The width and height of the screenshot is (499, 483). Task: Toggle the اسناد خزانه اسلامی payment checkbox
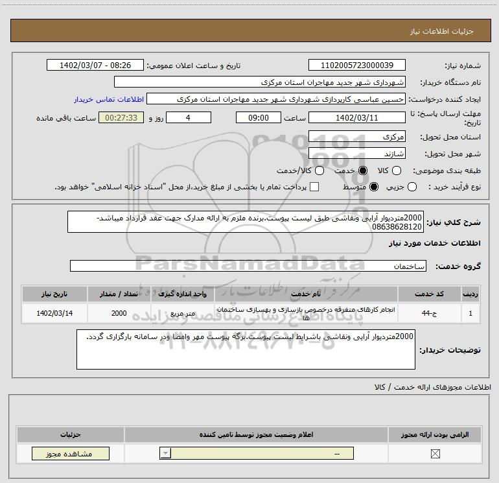314,187
